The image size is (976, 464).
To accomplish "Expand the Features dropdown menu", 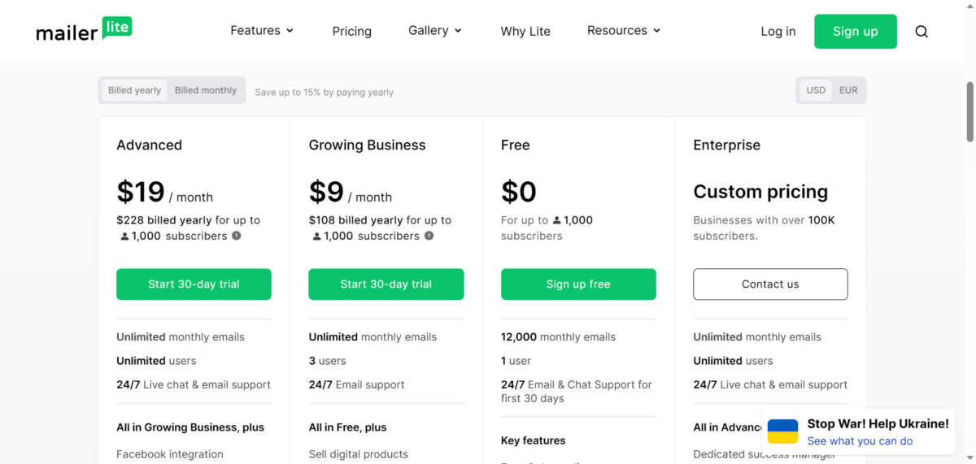I will 262,31.
